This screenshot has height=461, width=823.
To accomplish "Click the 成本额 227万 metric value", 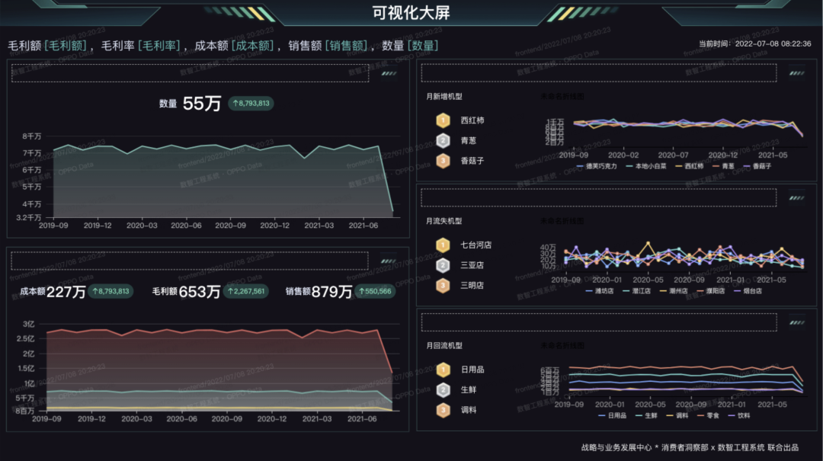I will [x=66, y=291].
